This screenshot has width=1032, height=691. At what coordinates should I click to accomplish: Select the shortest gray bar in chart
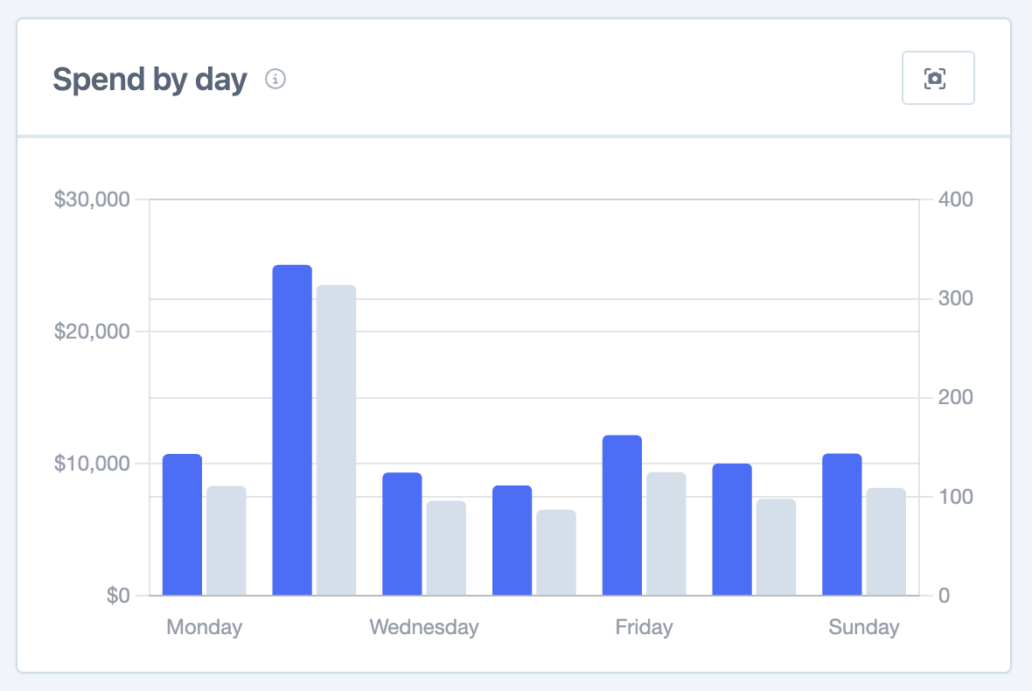point(556,552)
